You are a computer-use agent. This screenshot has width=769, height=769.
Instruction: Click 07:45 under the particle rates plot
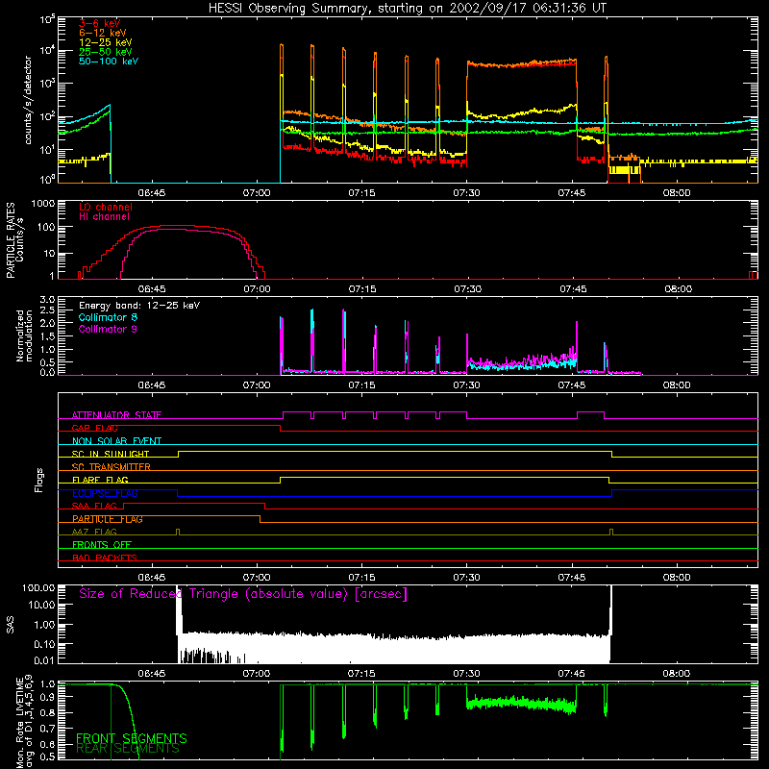[x=572, y=289]
